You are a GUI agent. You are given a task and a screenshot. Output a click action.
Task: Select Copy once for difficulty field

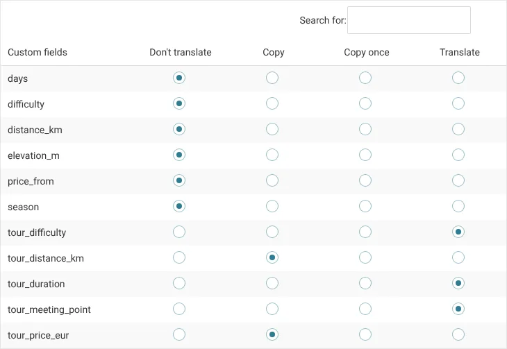pos(365,103)
